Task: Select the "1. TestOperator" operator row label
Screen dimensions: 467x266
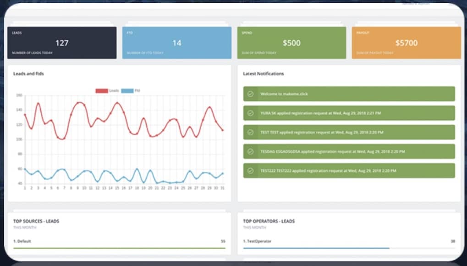Action: (257, 241)
